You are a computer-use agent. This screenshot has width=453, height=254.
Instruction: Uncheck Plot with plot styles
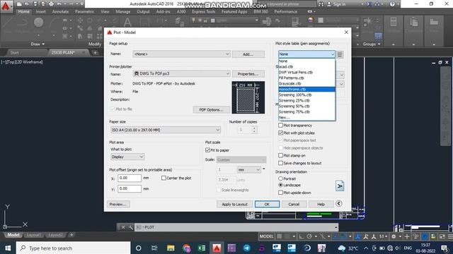(280, 133)
